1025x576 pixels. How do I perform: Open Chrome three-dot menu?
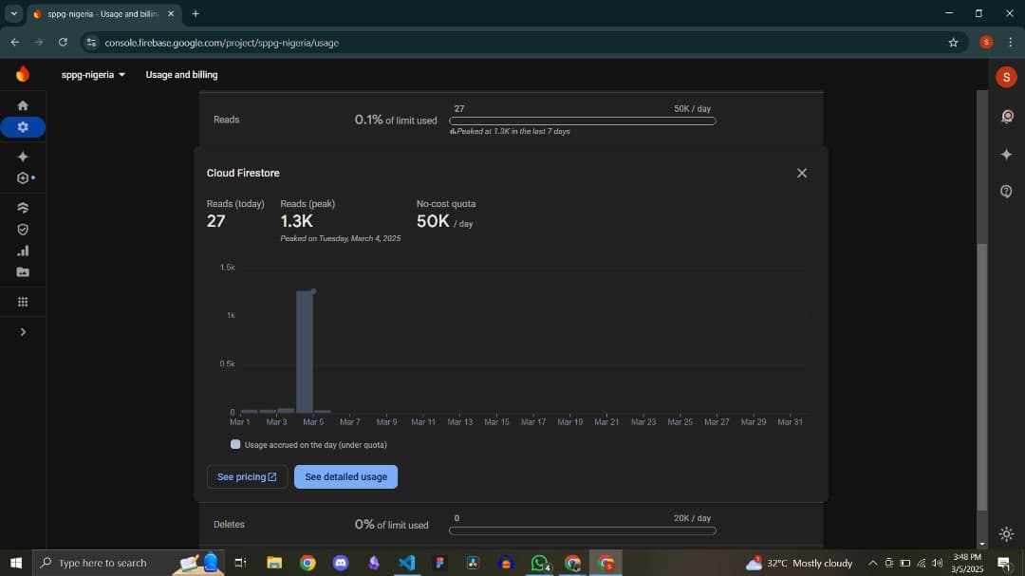1011,43
